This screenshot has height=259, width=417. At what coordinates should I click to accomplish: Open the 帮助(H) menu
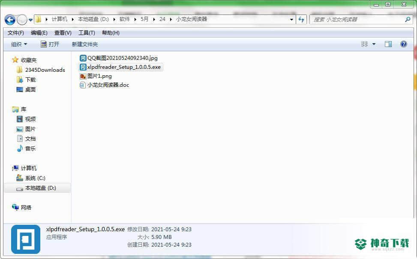(111, 32)
